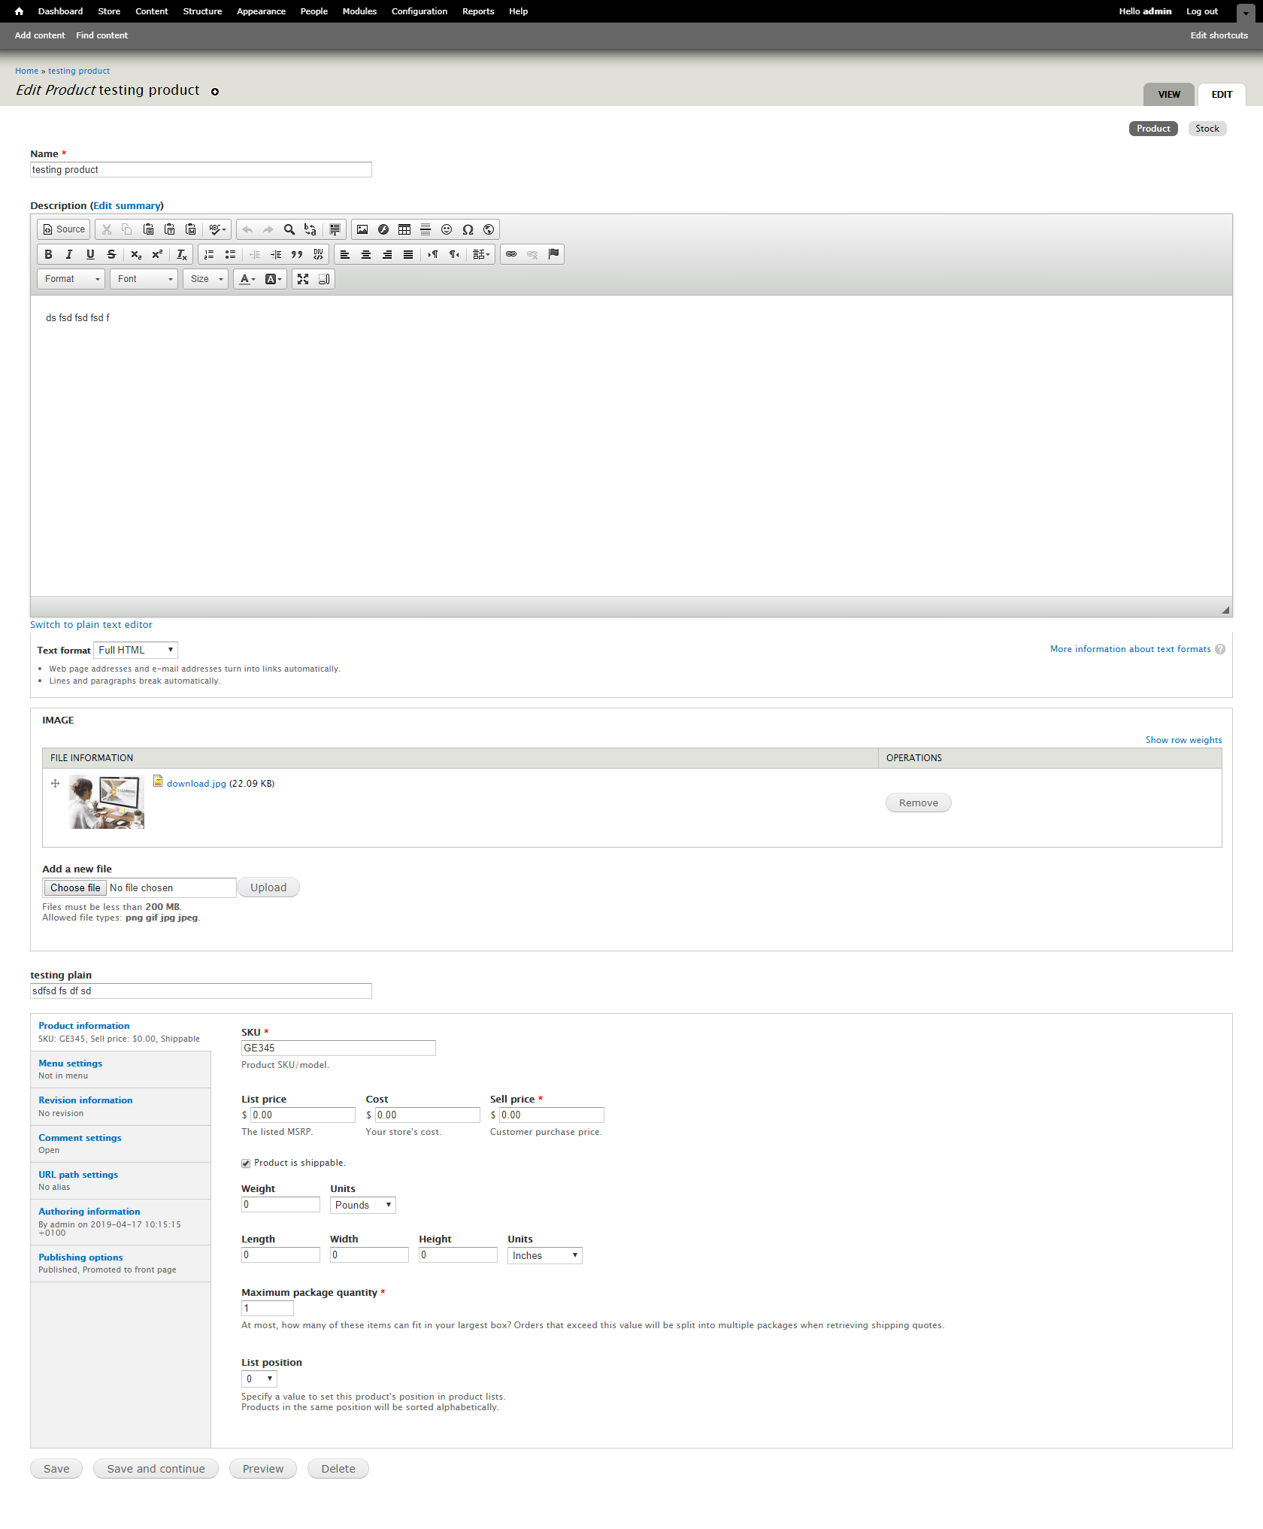Viewport: 1263px width, 1529px height.
Task: Insert a special character
Action: click(x=467, y=230)
